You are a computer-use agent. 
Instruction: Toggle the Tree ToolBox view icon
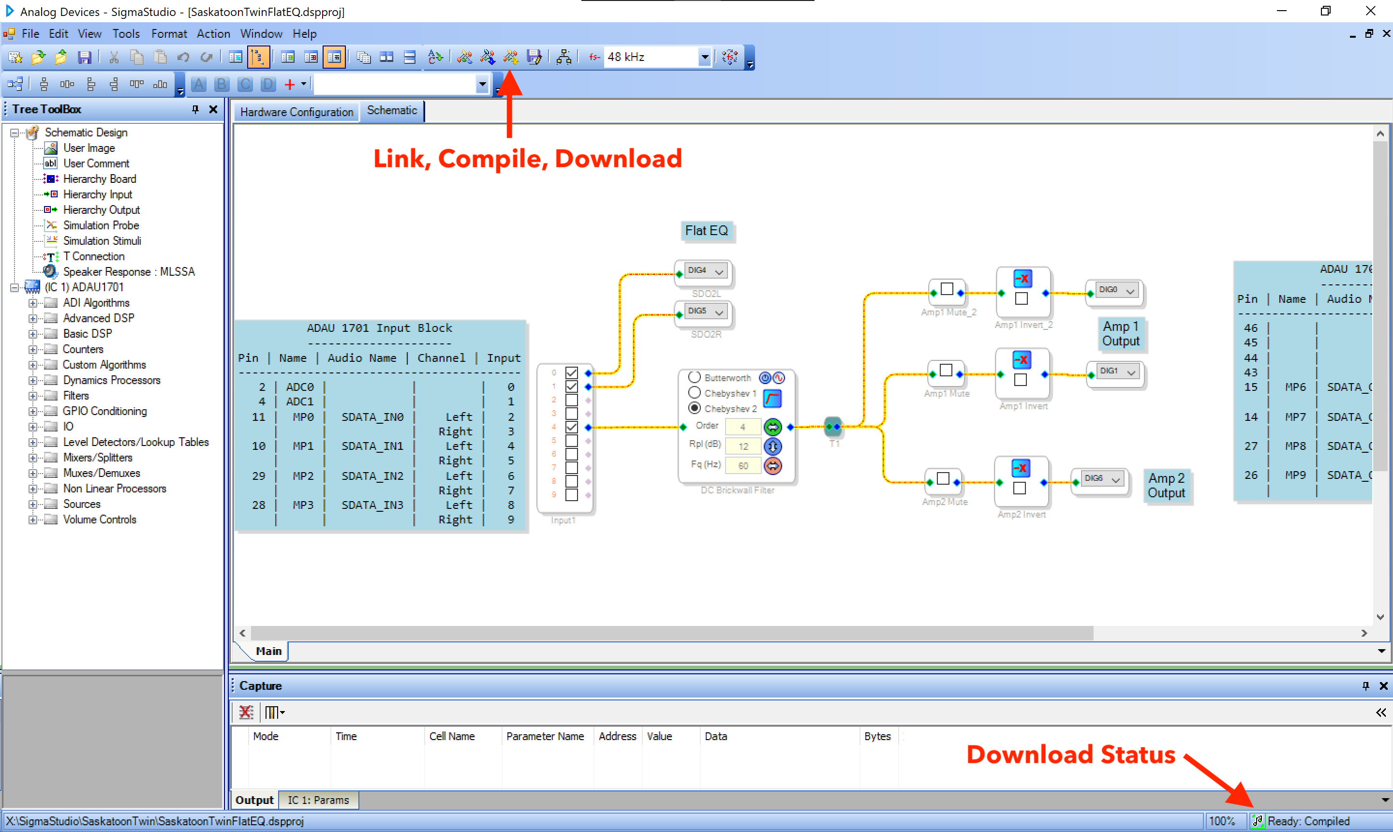(258, 57)
